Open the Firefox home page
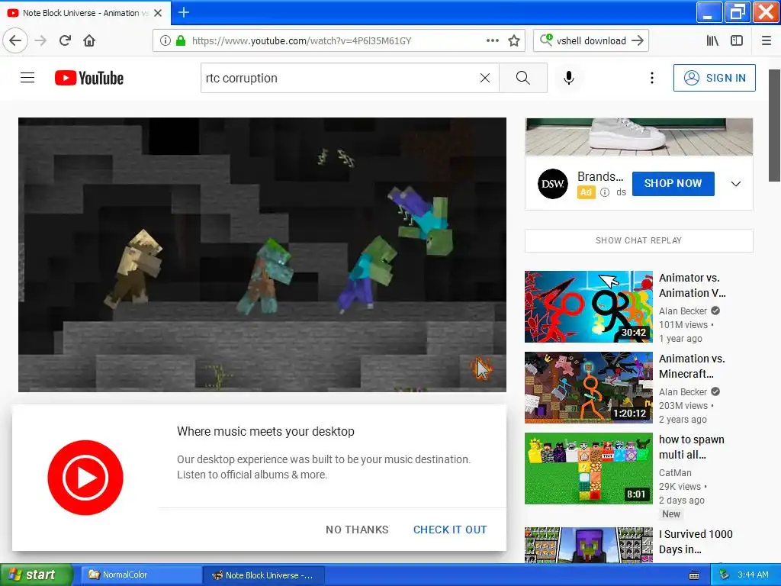Viewport: 781px width, 586px height. tap(89, 40)
